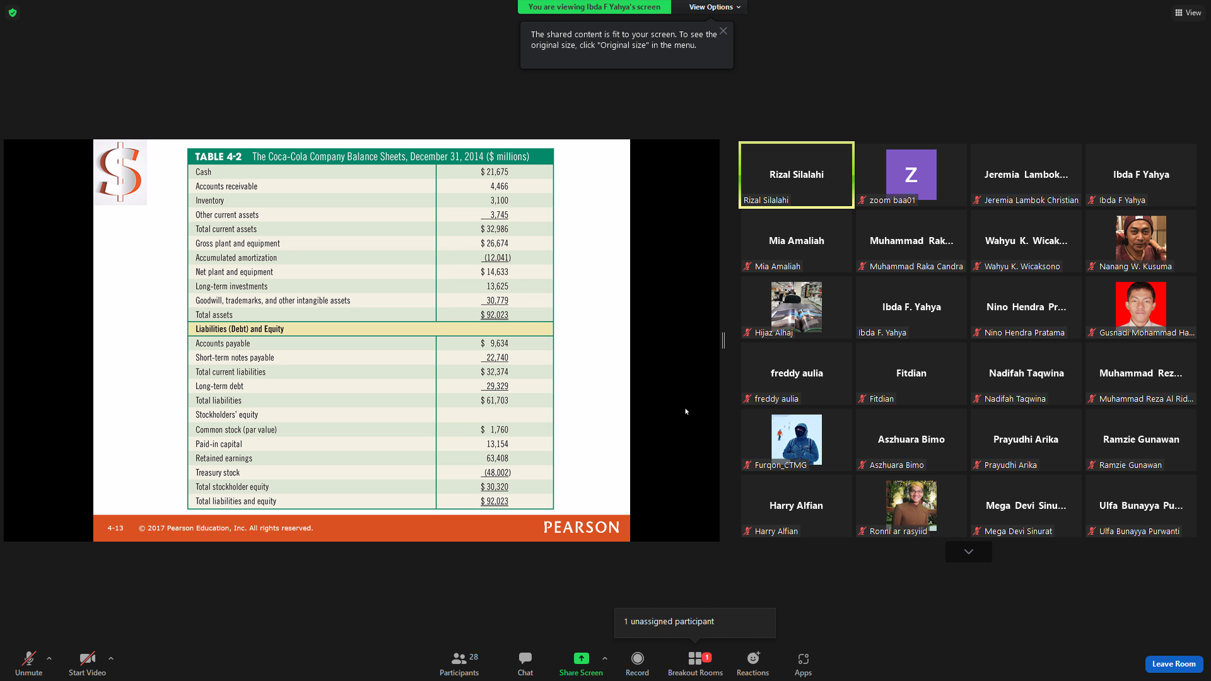This screenshot has width=1211, height=681.
Task: Open Zoom Apps
Action: 803,663
